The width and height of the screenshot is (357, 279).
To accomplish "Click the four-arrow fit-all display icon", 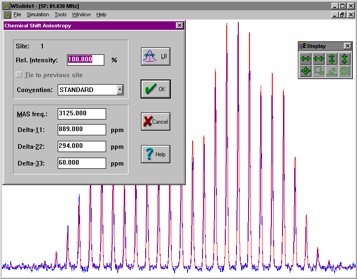I will [x=305, y=71].
